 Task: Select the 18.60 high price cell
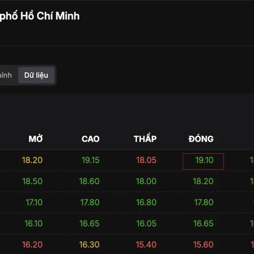(89, 182)
